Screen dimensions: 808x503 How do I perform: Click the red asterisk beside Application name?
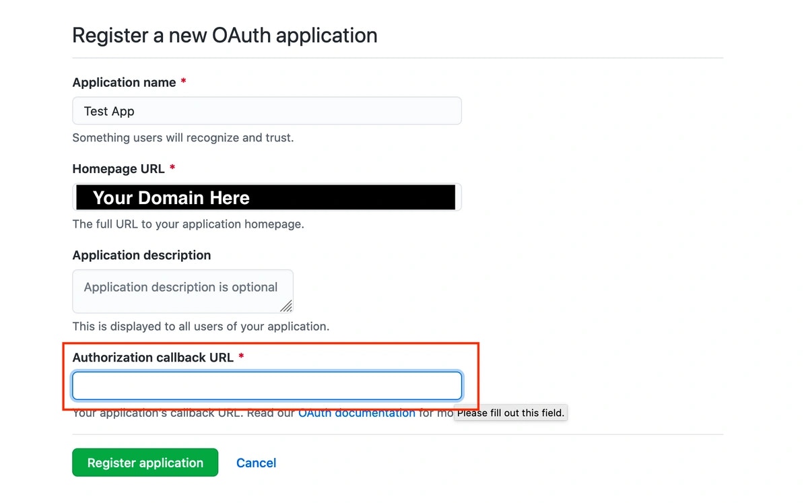coord(182,81)
